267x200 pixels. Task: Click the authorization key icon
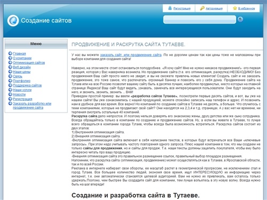[202, 8]
